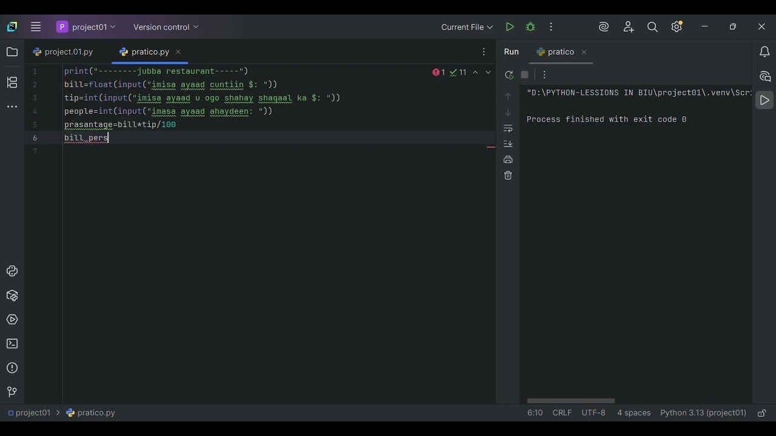776x436 pixels.
Task: Go to previous highlighted error arrow
Action: pos(475,72)
